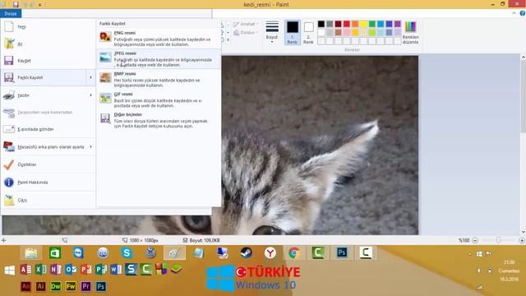Click the Diğer biçimler floppy icon
This screenshot has width=526, height=296.
point(105,118)
